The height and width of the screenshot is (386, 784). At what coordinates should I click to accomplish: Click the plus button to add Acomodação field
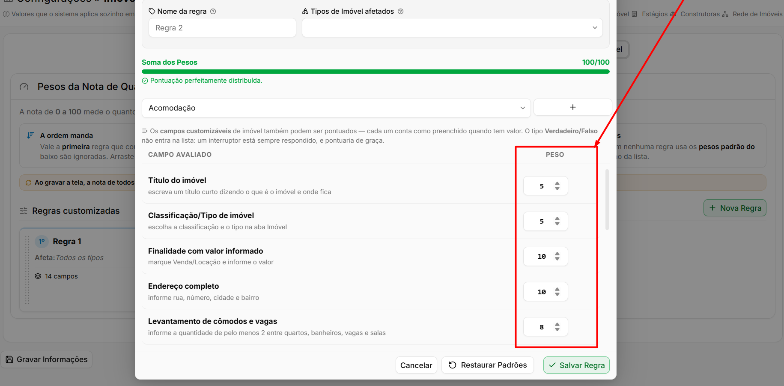point(572,107)
